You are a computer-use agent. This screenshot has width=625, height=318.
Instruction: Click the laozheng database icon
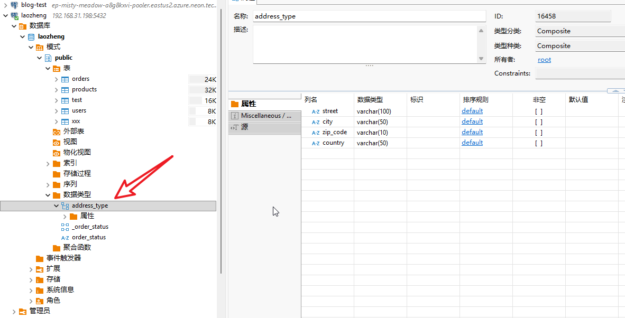[x=31, y=37]
